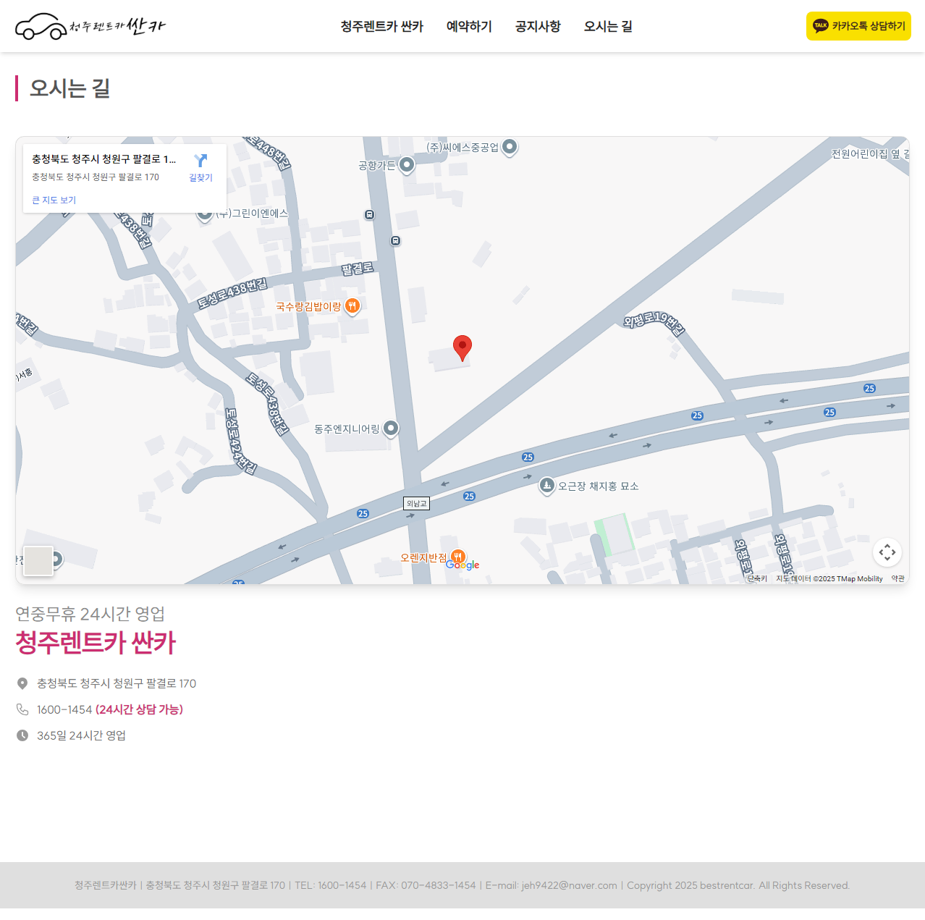Click the 약관 terms link on the map

898,578
